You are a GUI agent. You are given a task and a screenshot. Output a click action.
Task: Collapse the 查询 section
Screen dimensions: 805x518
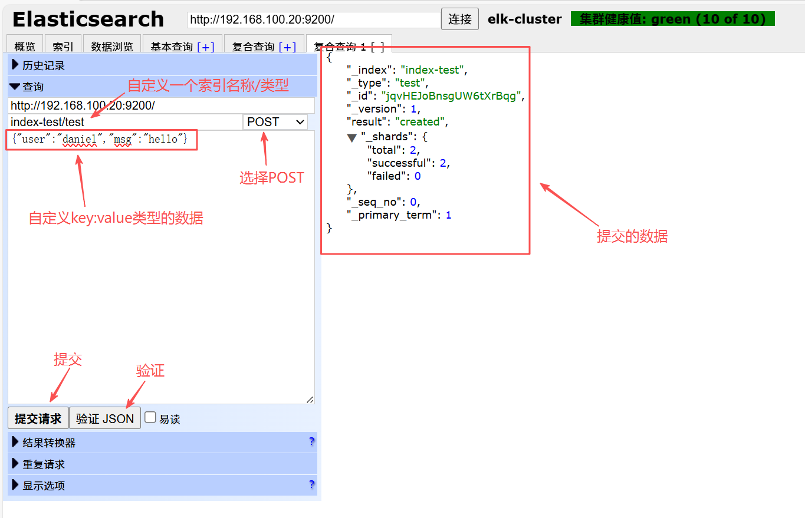point(162,86)
